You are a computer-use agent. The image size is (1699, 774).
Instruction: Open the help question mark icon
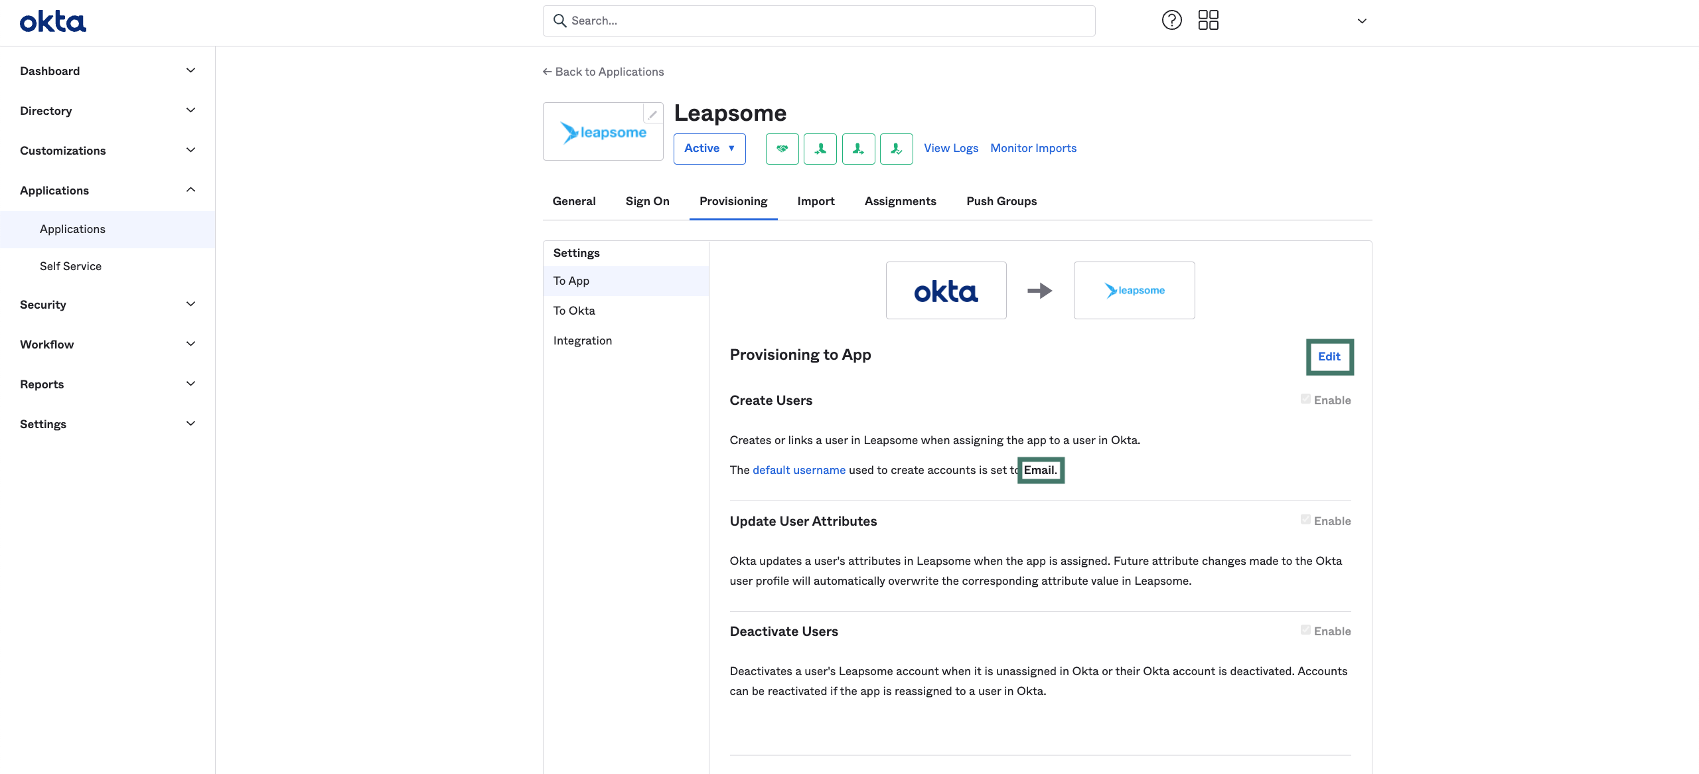1172,21
